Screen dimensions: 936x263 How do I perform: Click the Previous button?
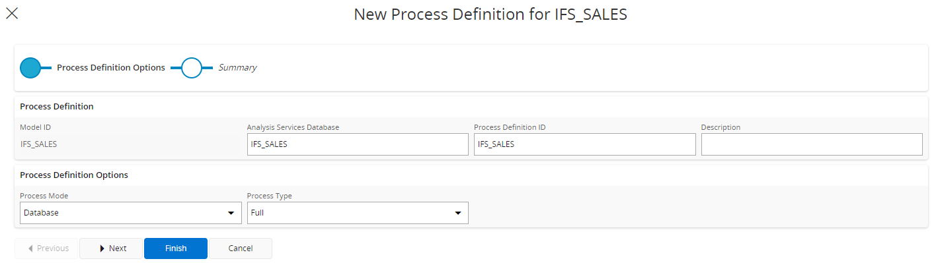coord(46,248)
